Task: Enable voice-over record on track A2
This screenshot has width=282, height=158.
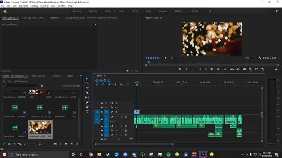Action: (126, 126)
